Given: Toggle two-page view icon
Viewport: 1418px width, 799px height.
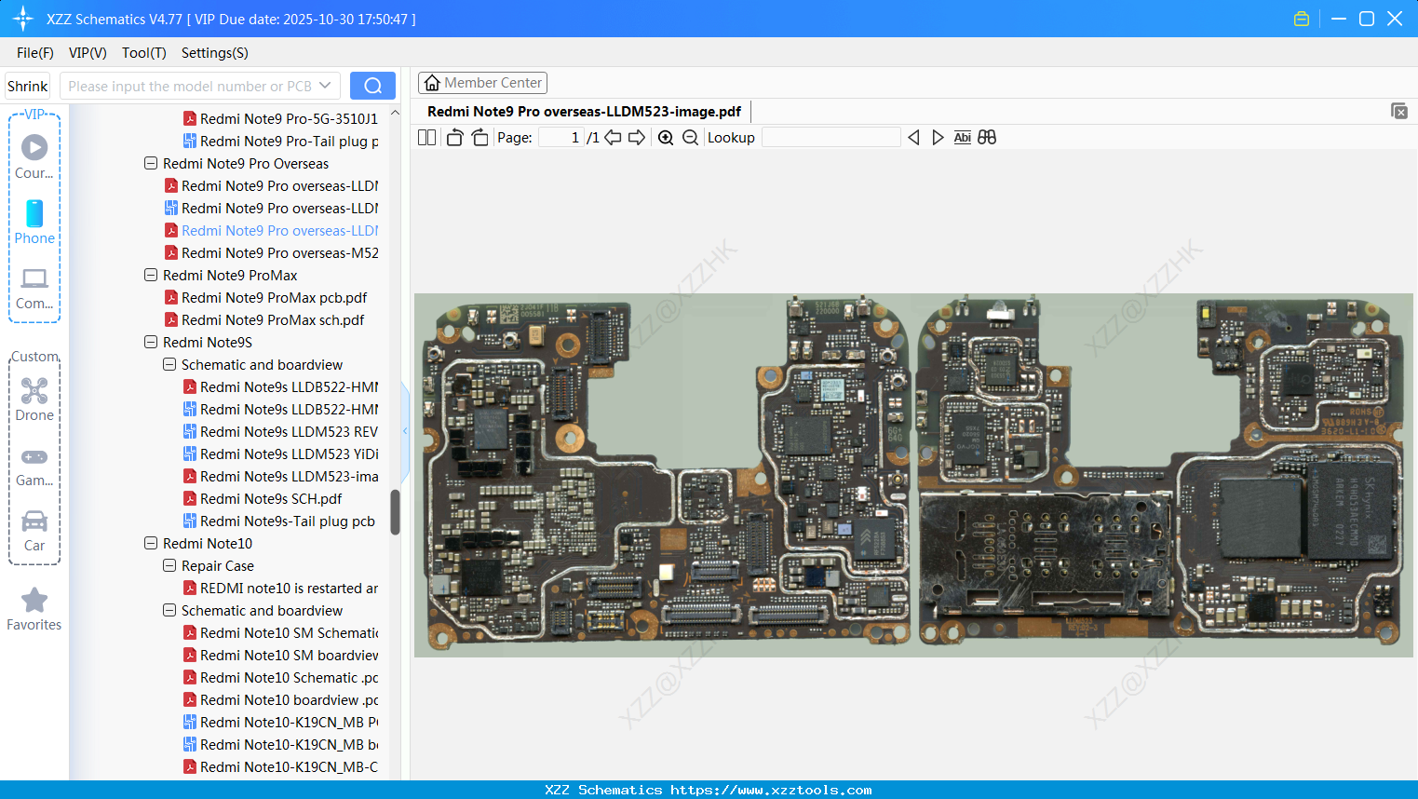Looking at the screenshot, I should 427,138.
